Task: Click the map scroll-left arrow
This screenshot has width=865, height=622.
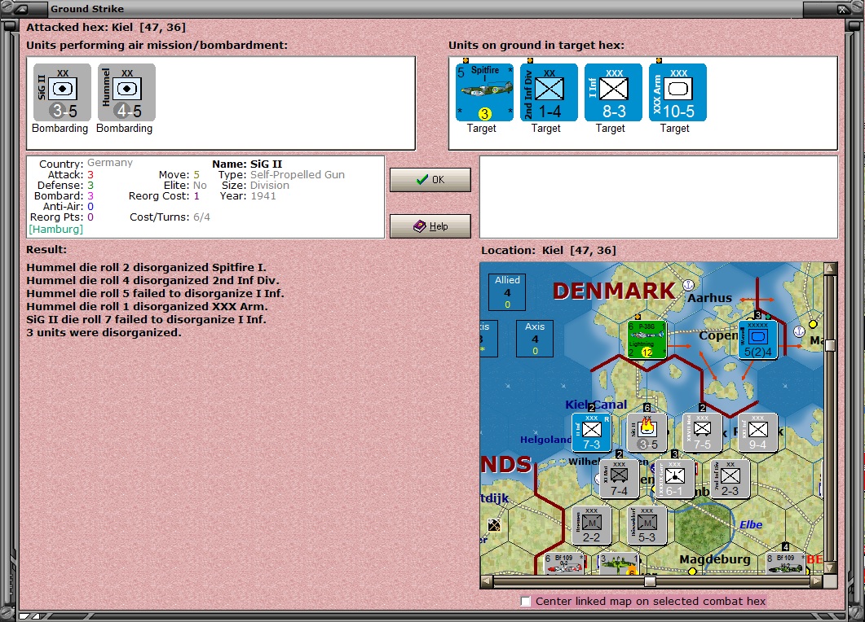Action: (x=487, y=580)
